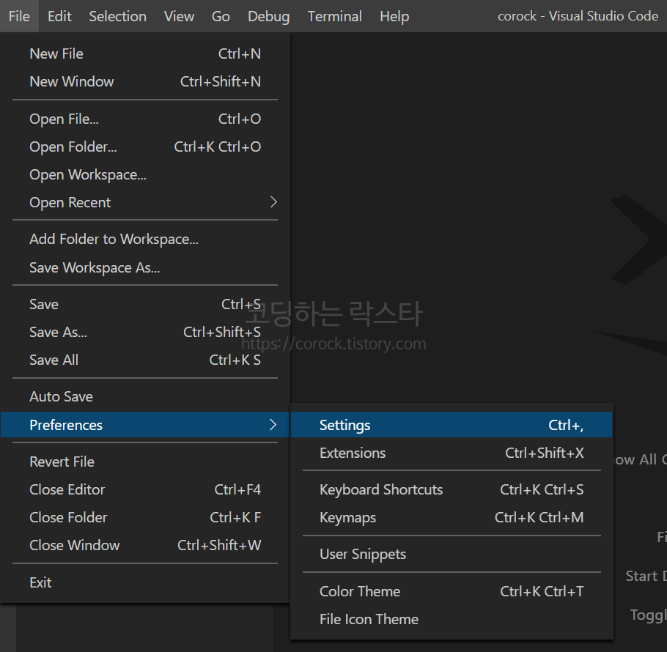The height and width of the screenshot is (652, 667).
Task: Open the Selection menu
Action: [117, 16]
